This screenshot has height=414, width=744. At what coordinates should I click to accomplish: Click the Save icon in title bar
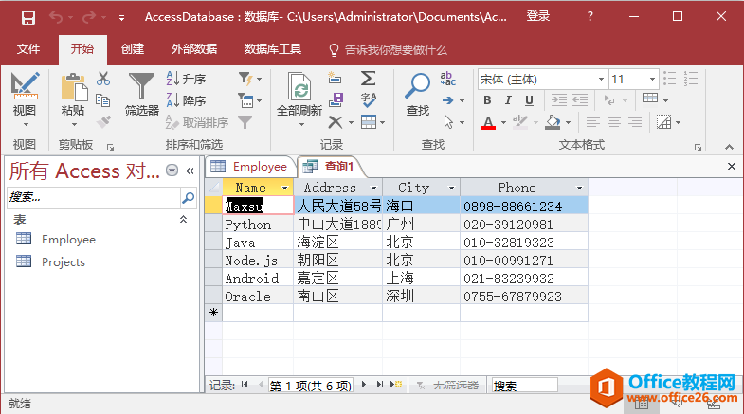[28, 17]
